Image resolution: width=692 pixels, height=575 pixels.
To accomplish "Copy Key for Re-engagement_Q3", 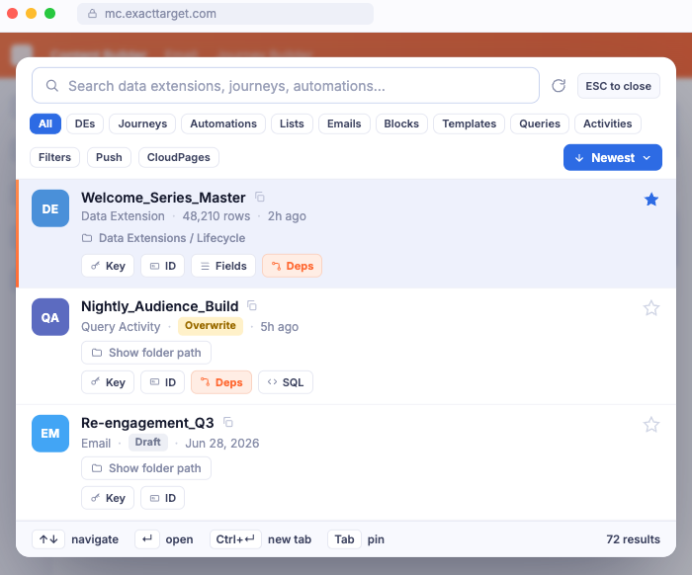I will pos(108,498).
